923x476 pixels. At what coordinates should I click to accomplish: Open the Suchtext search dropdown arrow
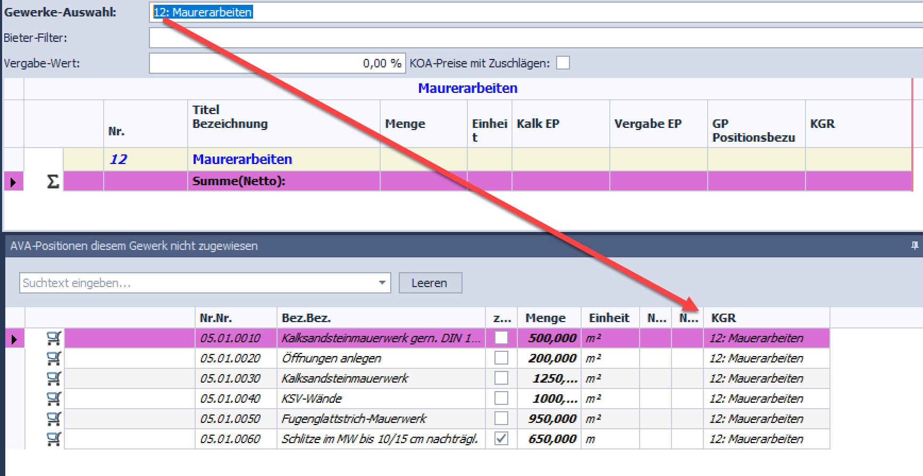pos(382,283)
